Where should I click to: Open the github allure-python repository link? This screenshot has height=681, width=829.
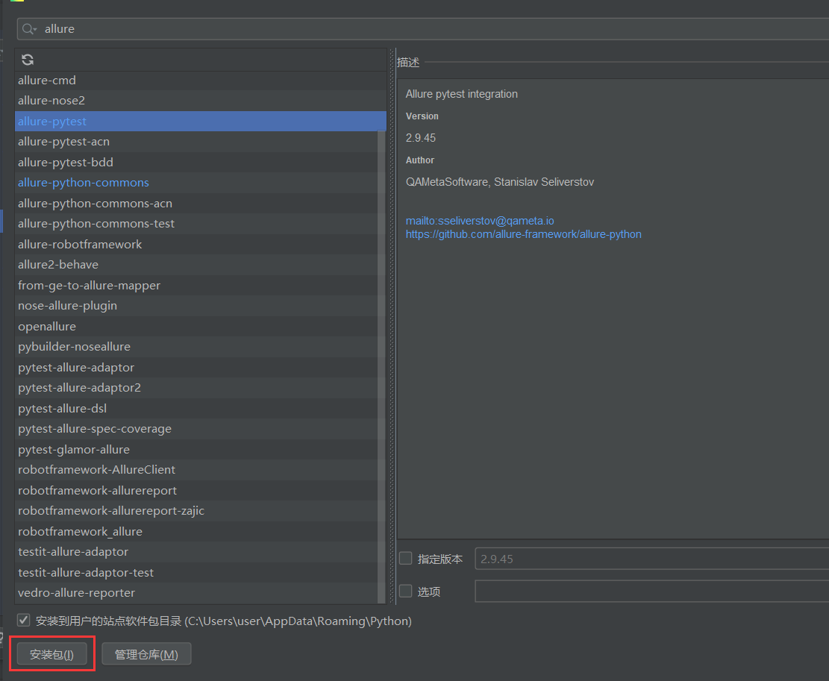(523, 234)
